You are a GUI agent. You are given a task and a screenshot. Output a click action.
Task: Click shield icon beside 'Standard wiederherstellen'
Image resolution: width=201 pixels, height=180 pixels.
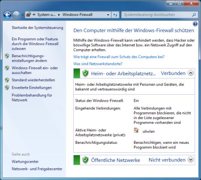click(7, 80)
